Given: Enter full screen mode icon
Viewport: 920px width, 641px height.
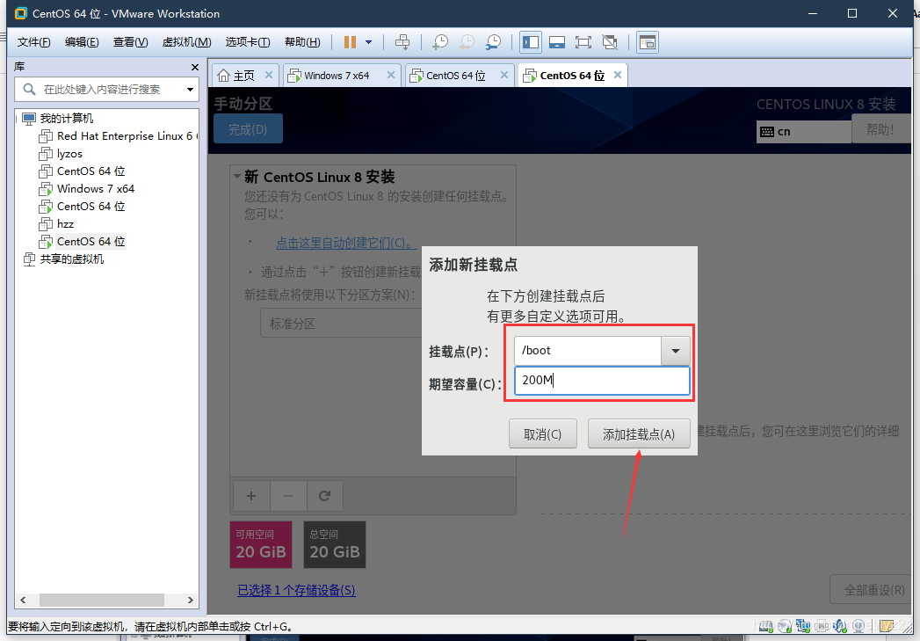Looking at the screenshot, I should (583, 42).
